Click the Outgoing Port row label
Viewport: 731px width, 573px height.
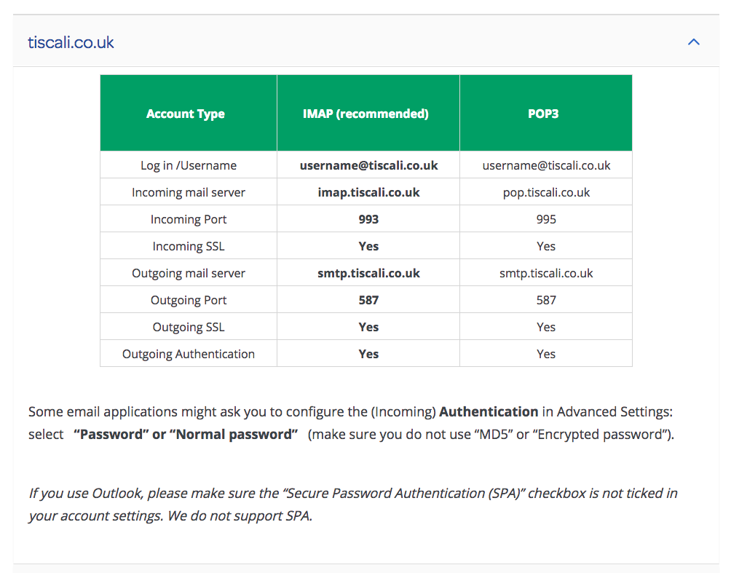coord(189,300)
